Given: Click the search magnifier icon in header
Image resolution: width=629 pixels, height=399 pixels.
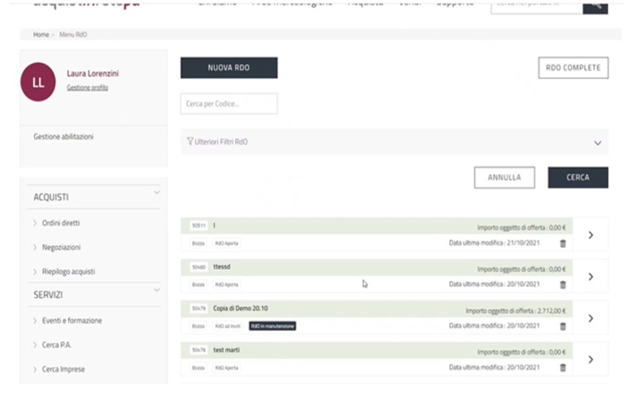Looking at the screenshot, I should click(595, 6).
